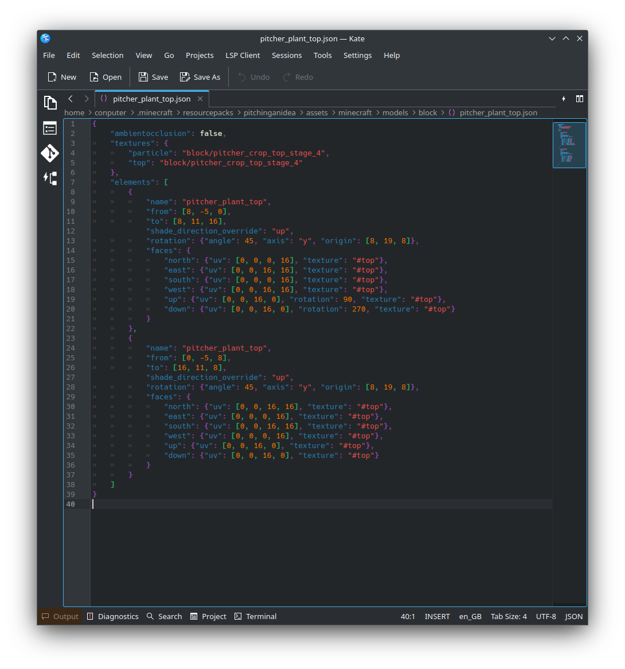The width and height of the screenshot is (625, 669).
Task: Open the Tab Size: 4 dropdown
Action: click(x=509, y=617)
